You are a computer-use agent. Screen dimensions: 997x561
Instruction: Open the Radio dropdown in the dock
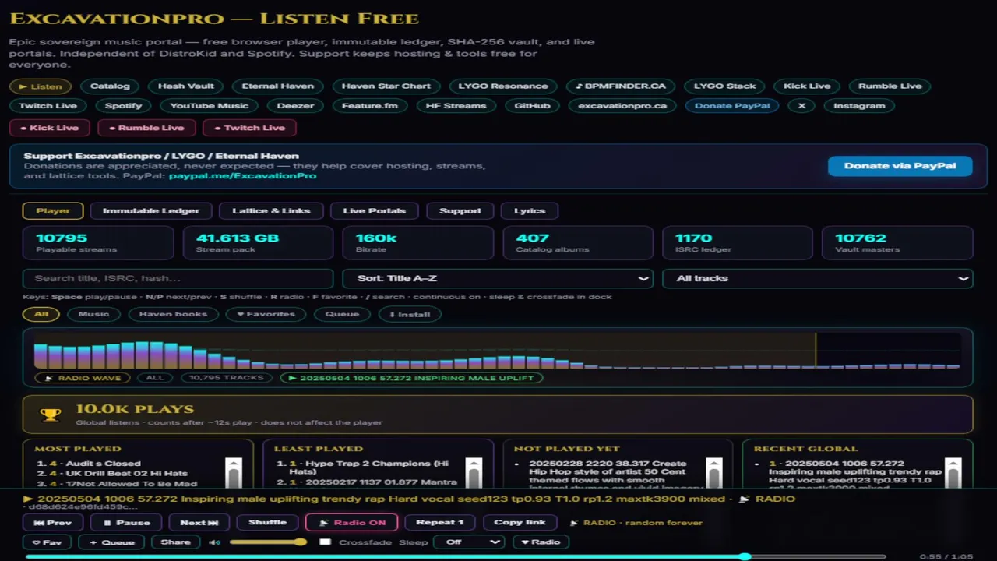(x=541, y=542)
